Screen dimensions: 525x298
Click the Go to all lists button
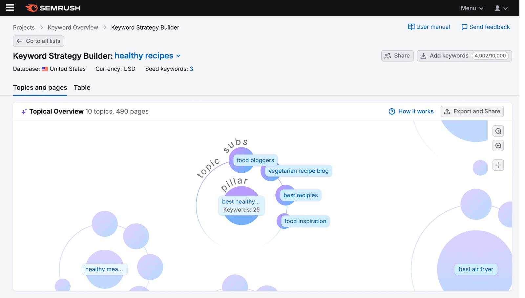pos(38,41)
